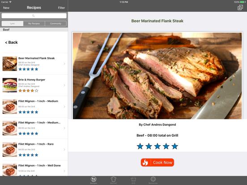Click the Beer Marinated Flank Steak heading

pos(157,21)
